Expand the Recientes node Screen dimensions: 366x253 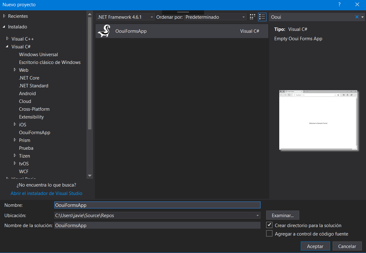click(x=4, y=16)
